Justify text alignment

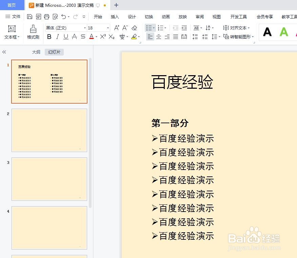(x=176, y=37)
